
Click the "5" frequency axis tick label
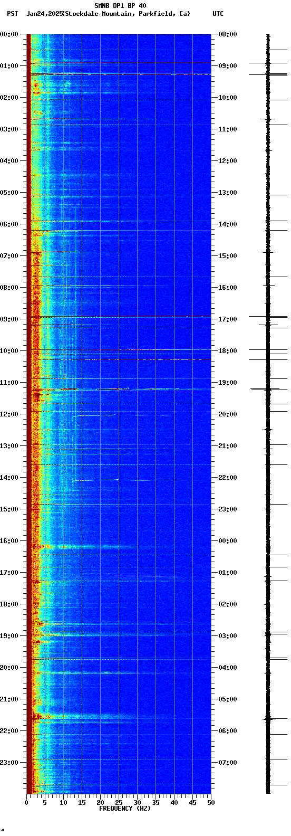pyautogui.click(x=45, y=803)
